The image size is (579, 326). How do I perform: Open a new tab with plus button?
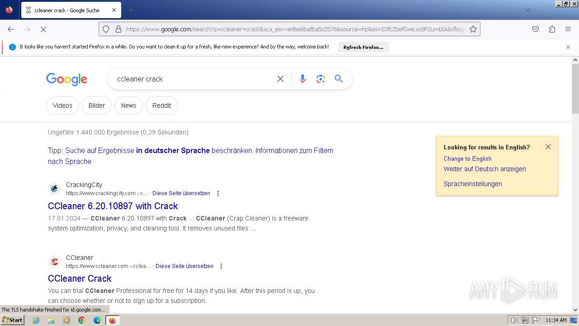coord(131,10)
